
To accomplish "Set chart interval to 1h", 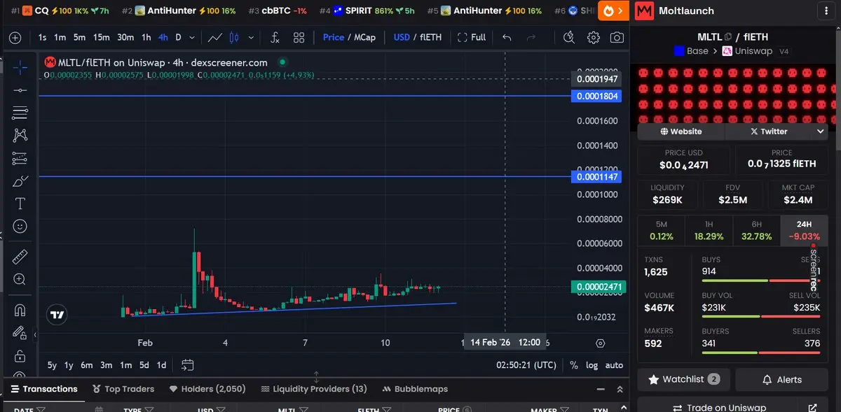I will tap(146, 37).
